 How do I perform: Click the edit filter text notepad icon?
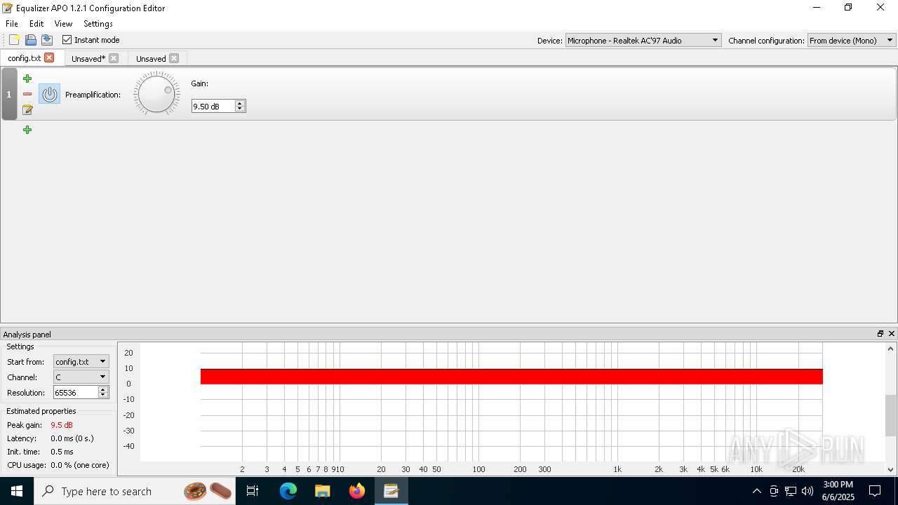(x=27, y=109)
